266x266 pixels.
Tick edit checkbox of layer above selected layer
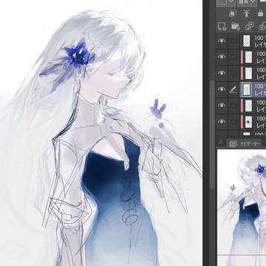[233, 73]
